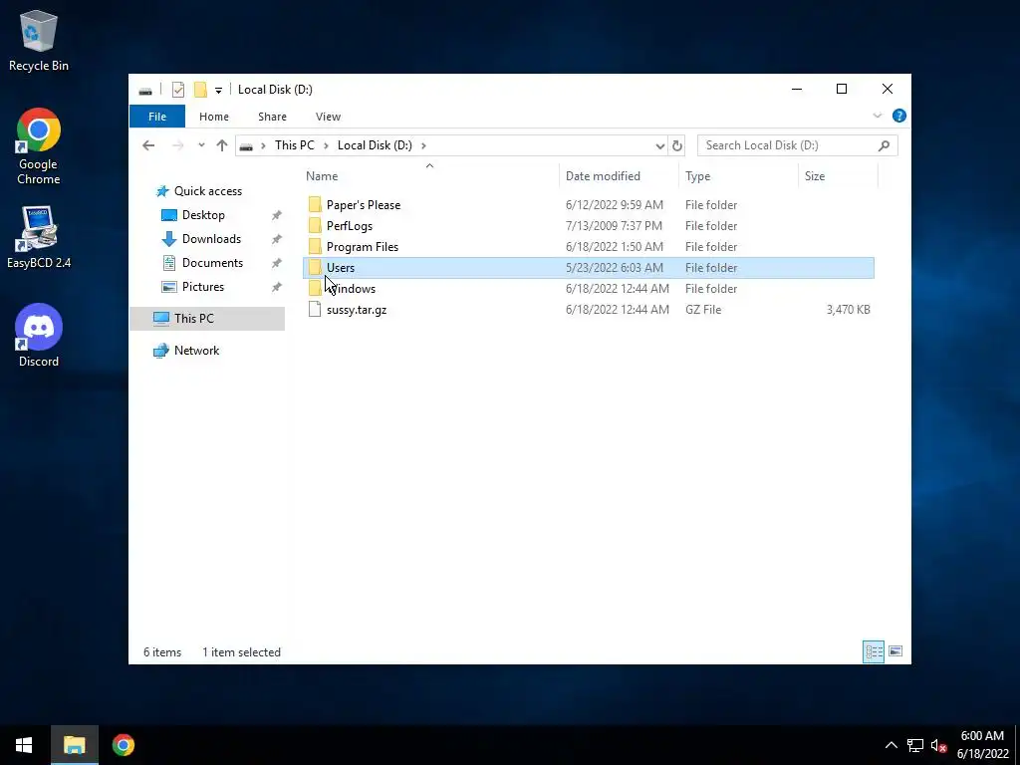Show hidden tray icons chevron
The height and width of the screenshot is (765, 1020).
[892, 745]
